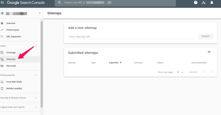
Task: Go to next page of sitemaps
Action: (x=212, y=72)
